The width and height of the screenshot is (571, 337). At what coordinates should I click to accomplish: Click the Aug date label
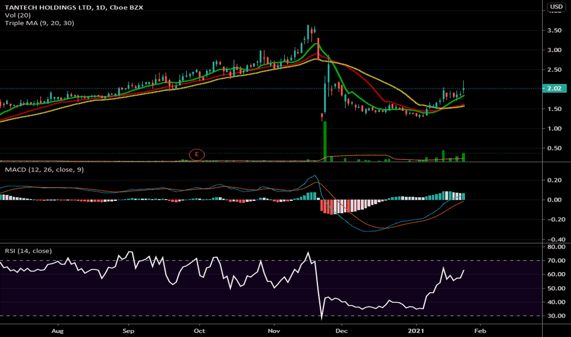tap(58, 331)
